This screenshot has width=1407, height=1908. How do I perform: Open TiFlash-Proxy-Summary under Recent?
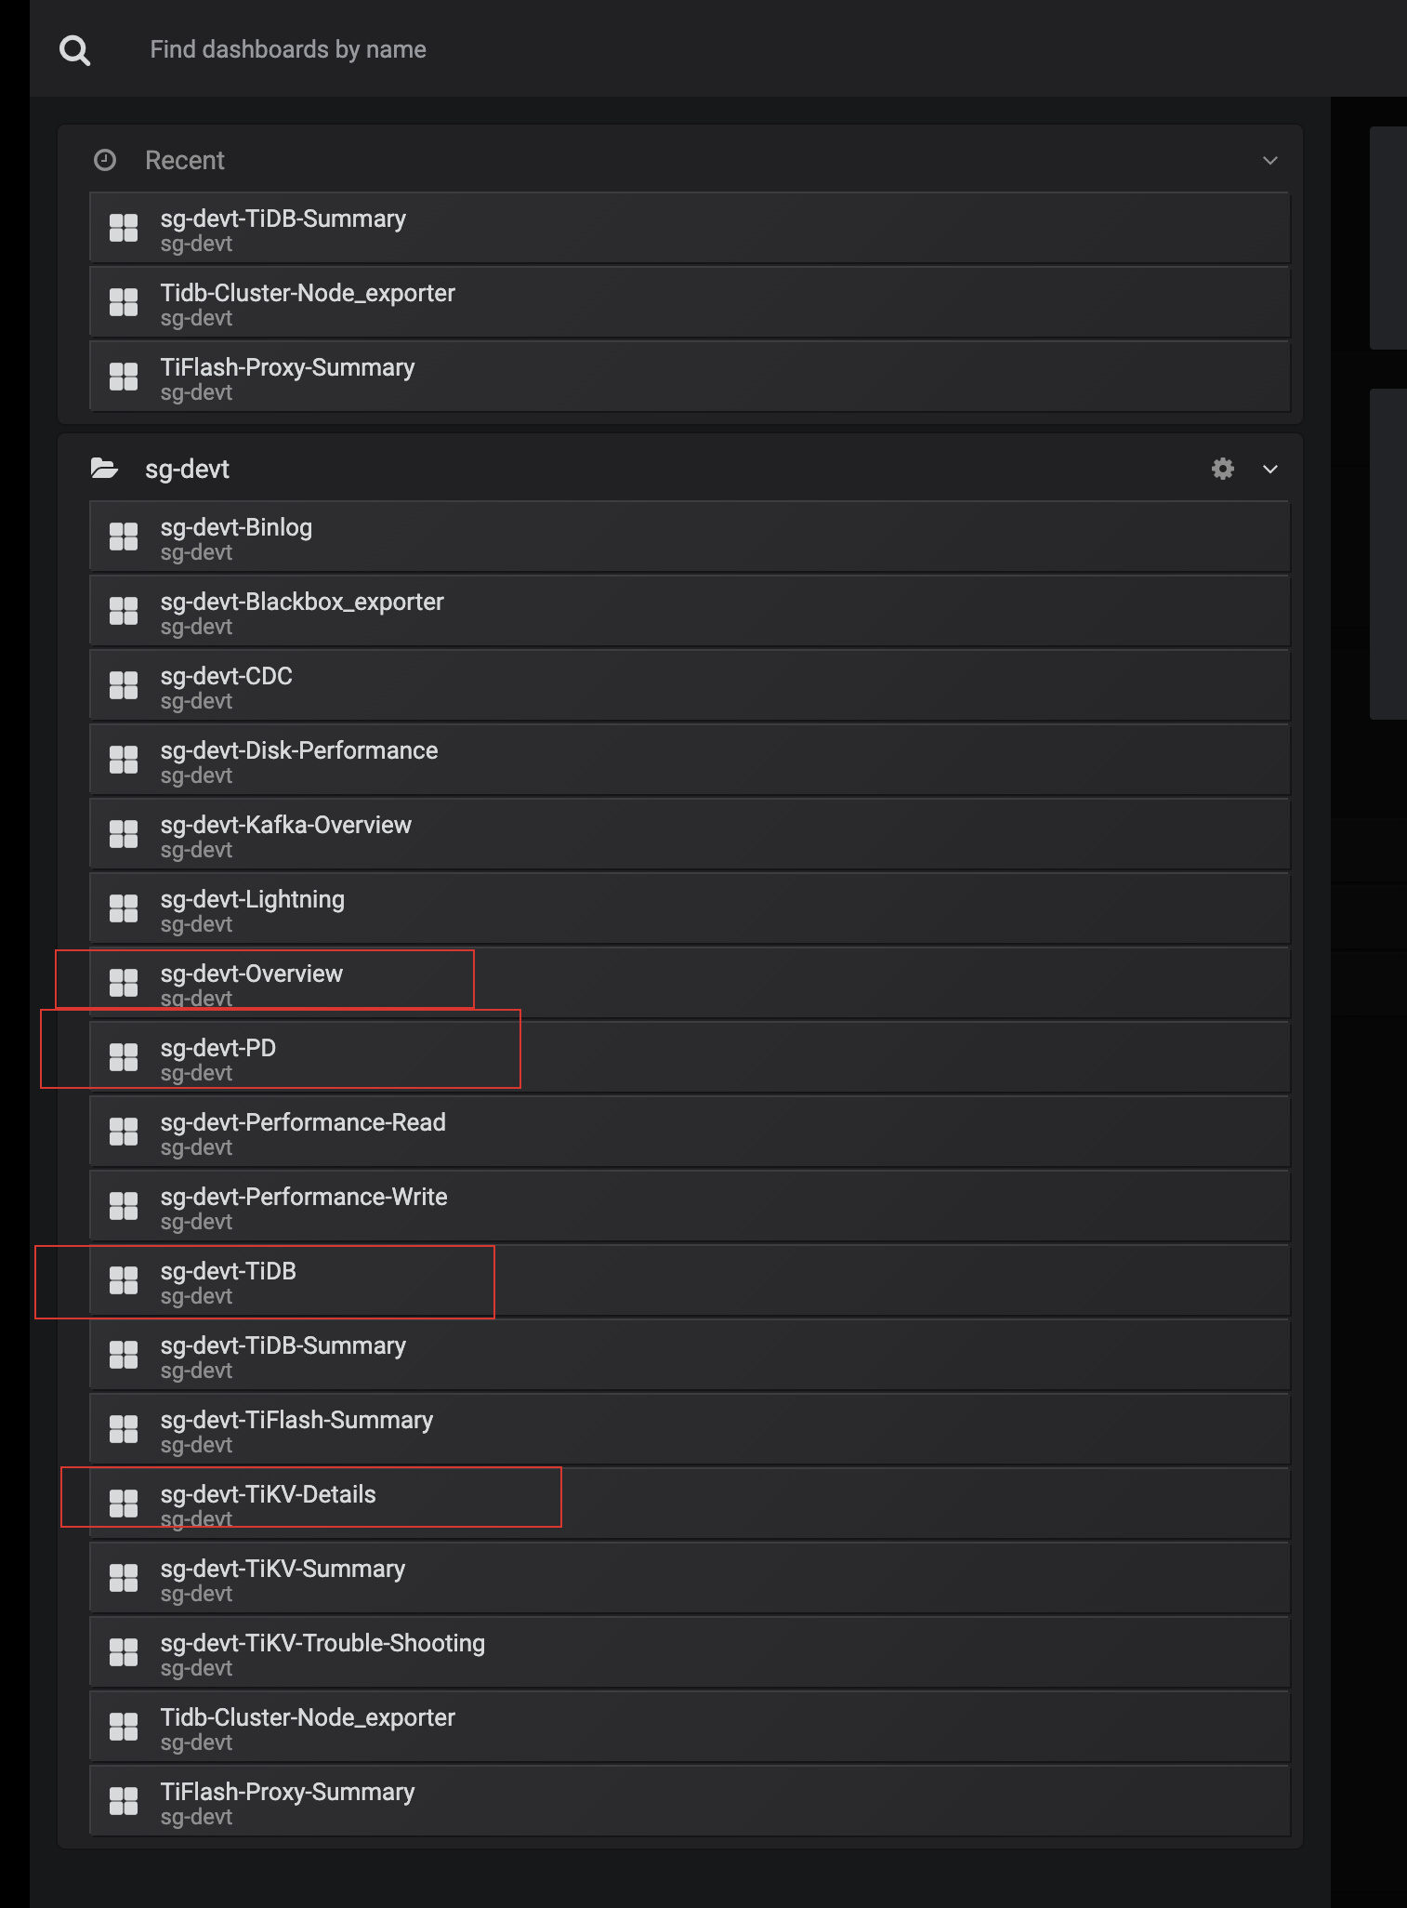pos(287,368)
